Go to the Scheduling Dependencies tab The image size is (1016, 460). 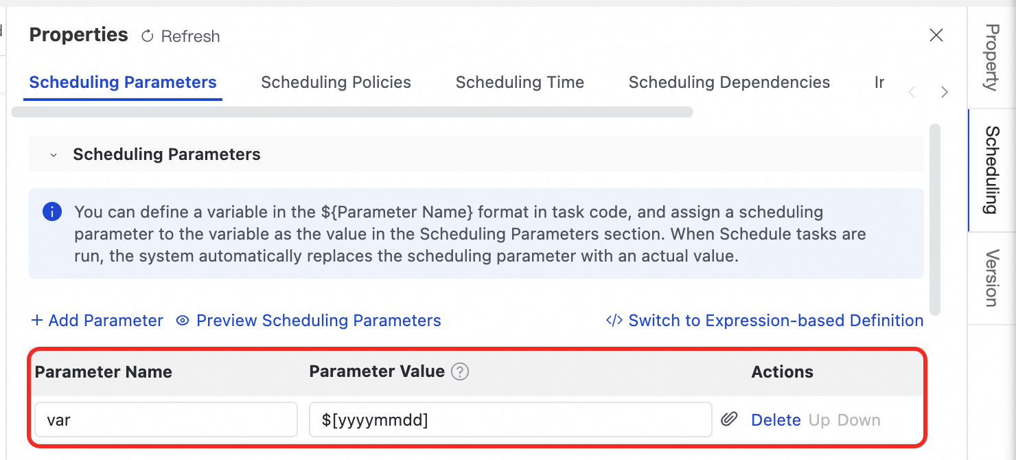[729, 82]
